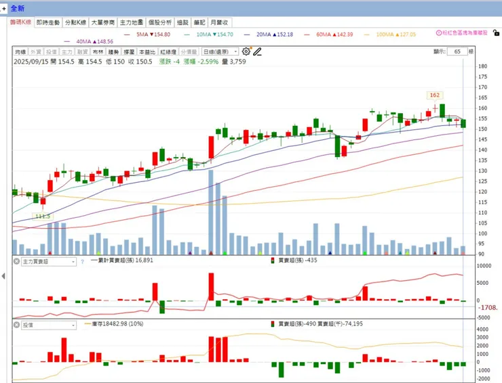Select the pencil drawing tool
This screenshot has height=383, width=502.
point(257,51)
